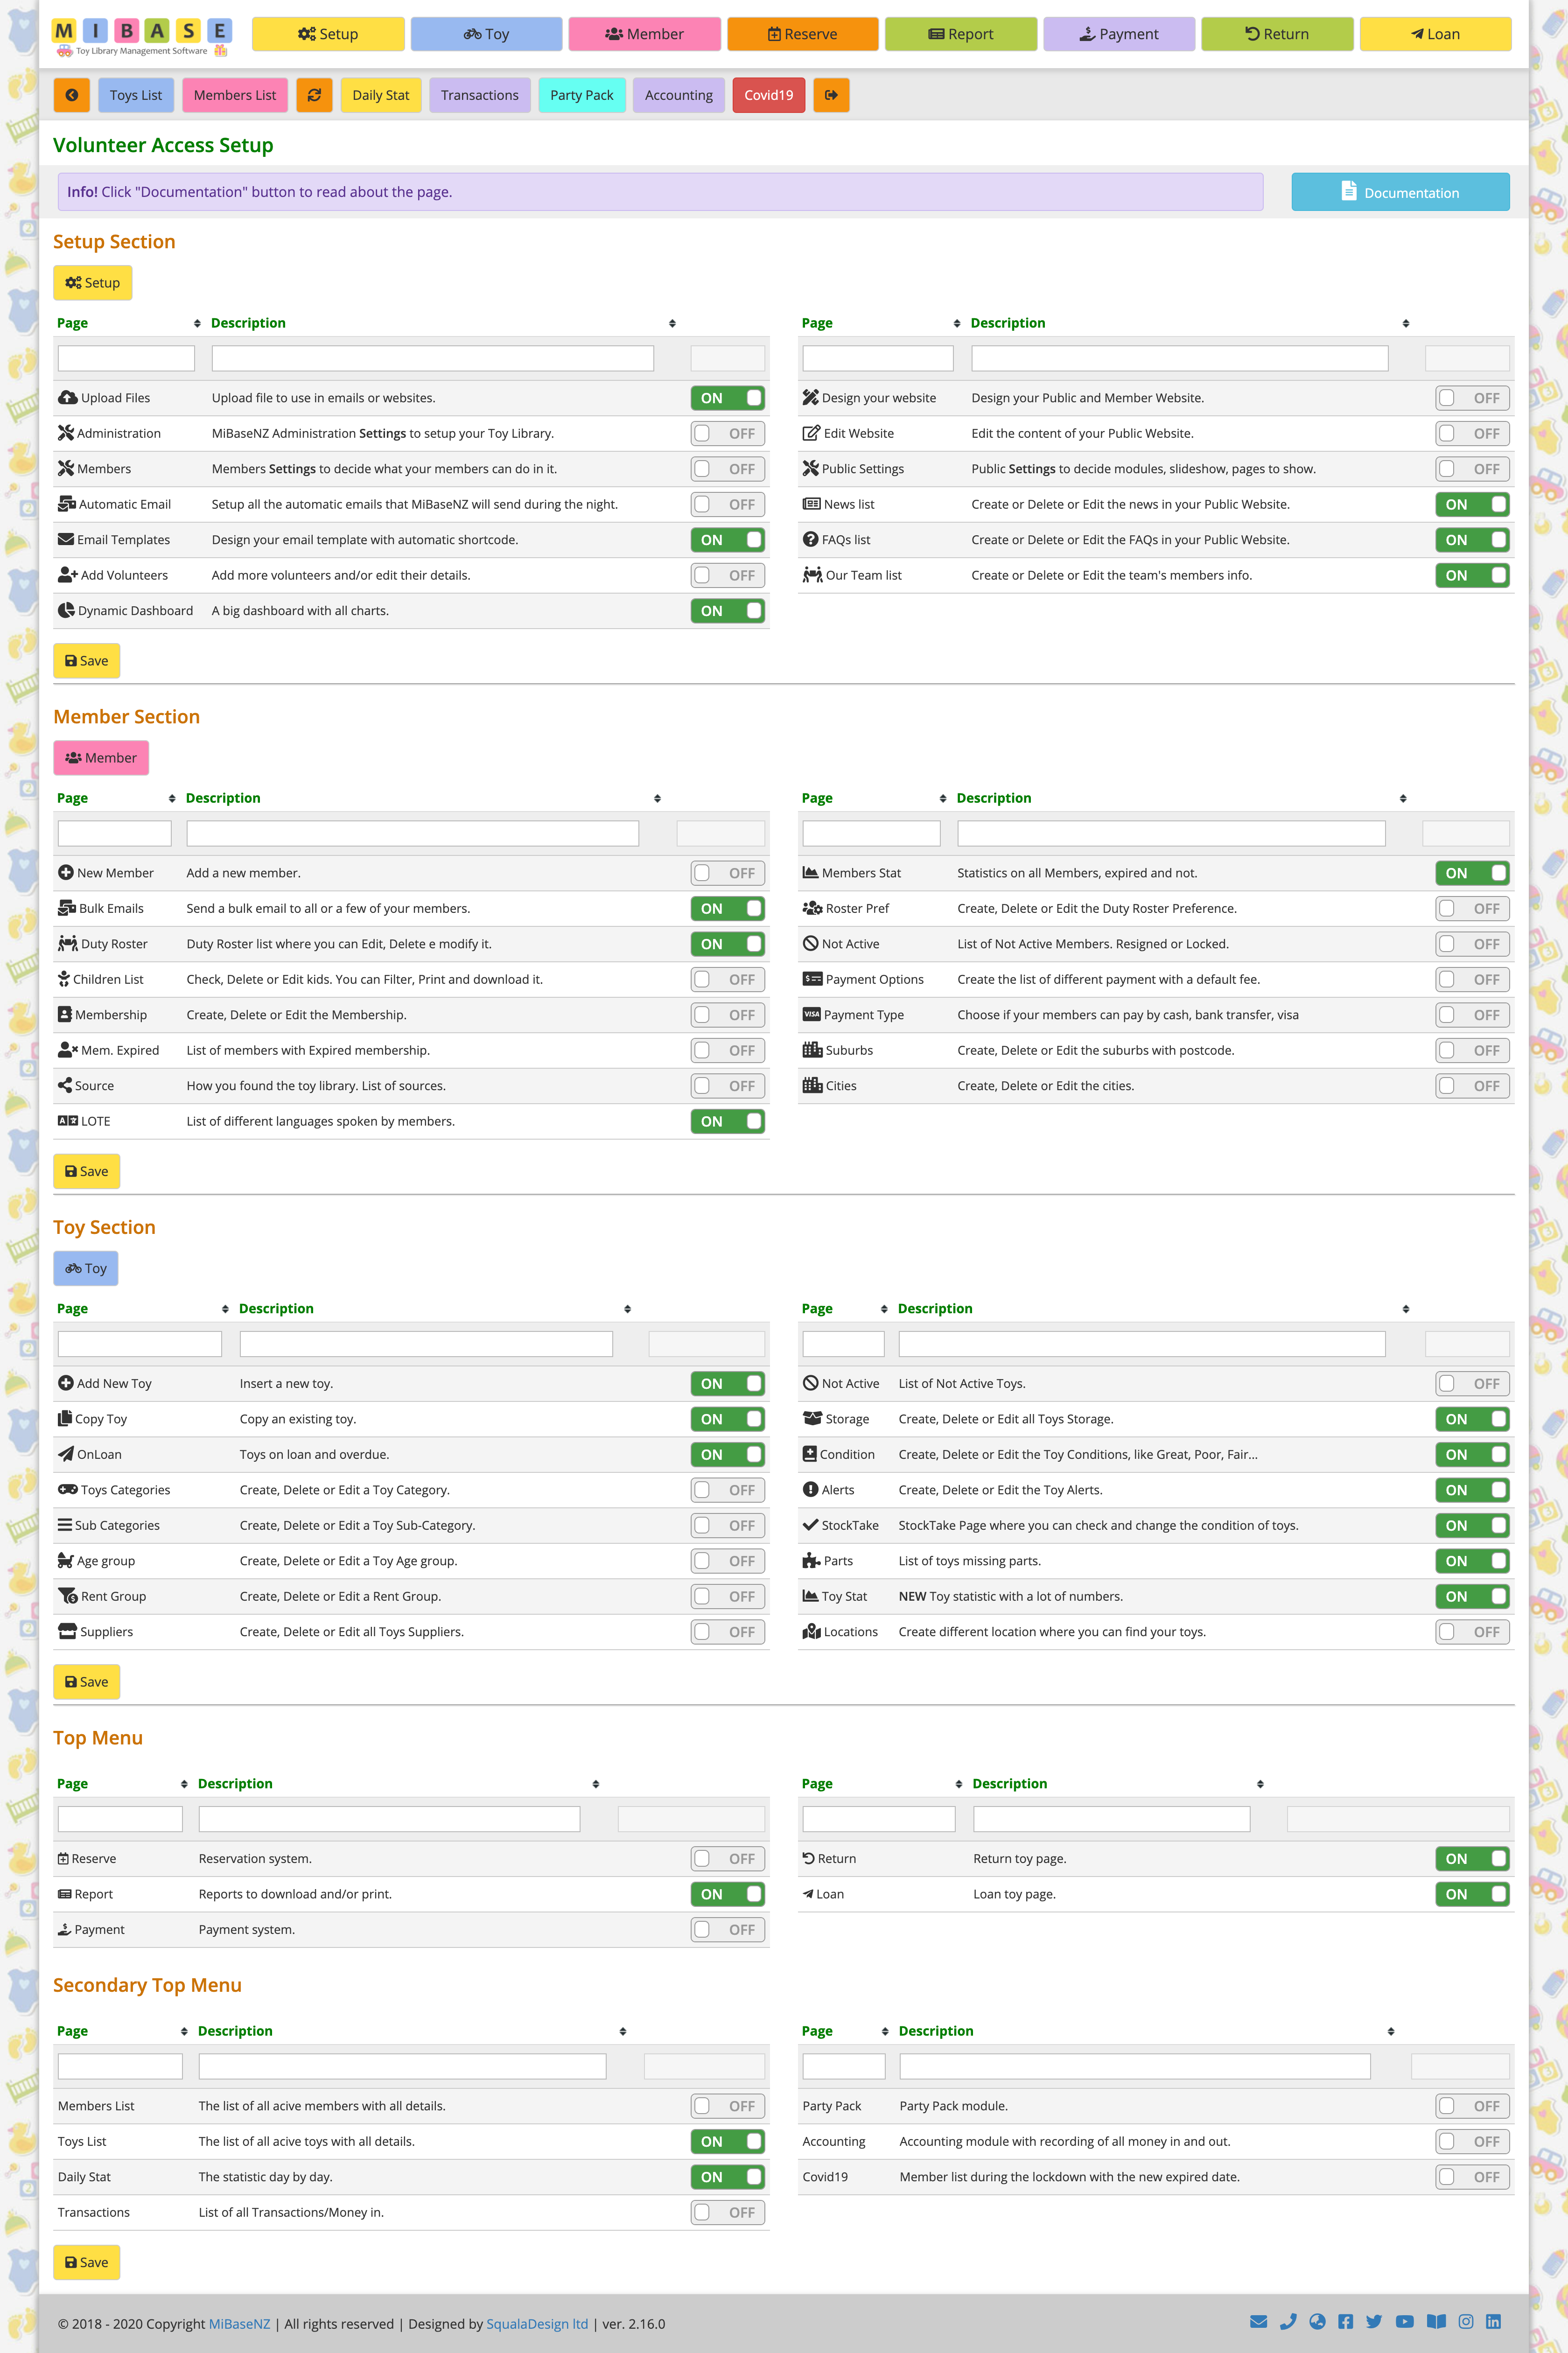Enable the Administration toggle
The image size is (1568, 2353).
coord(728,433)
